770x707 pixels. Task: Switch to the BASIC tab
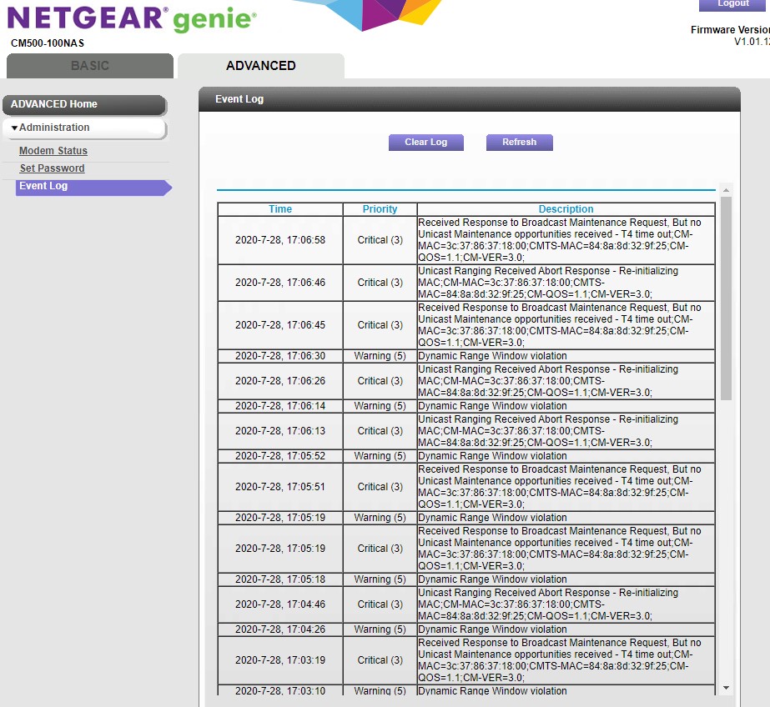(x=89, y=66)
